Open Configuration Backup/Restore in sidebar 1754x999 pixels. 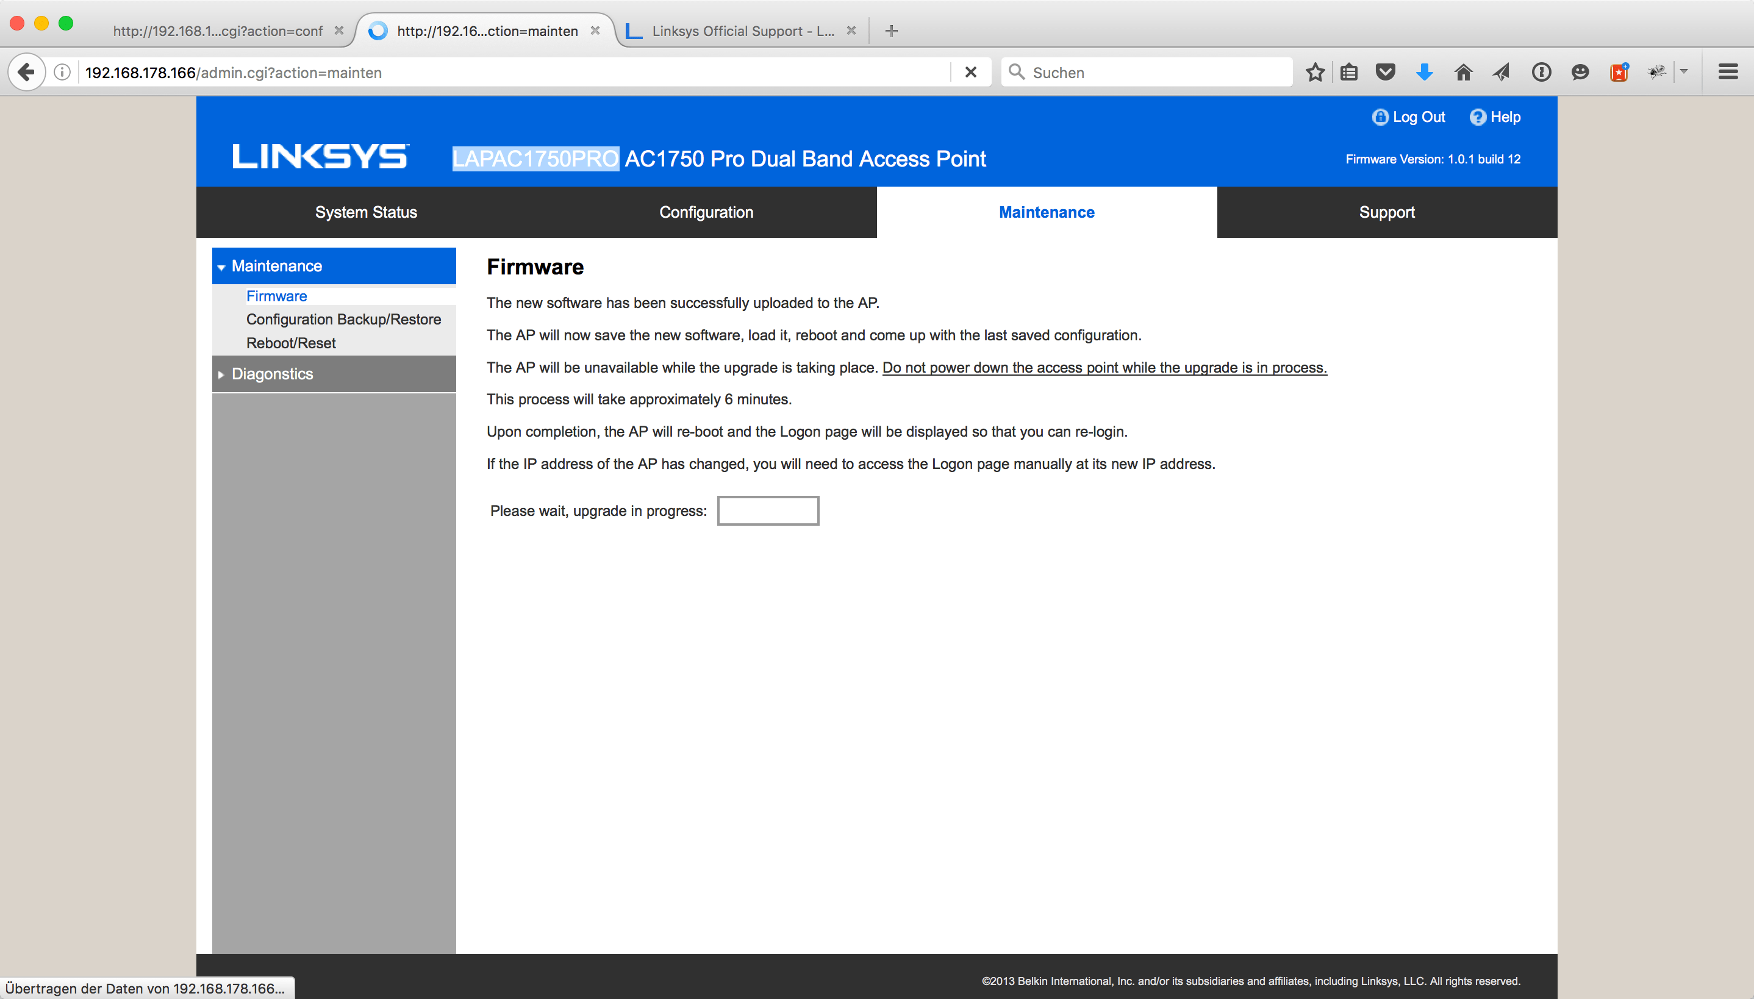coord(344,320)
